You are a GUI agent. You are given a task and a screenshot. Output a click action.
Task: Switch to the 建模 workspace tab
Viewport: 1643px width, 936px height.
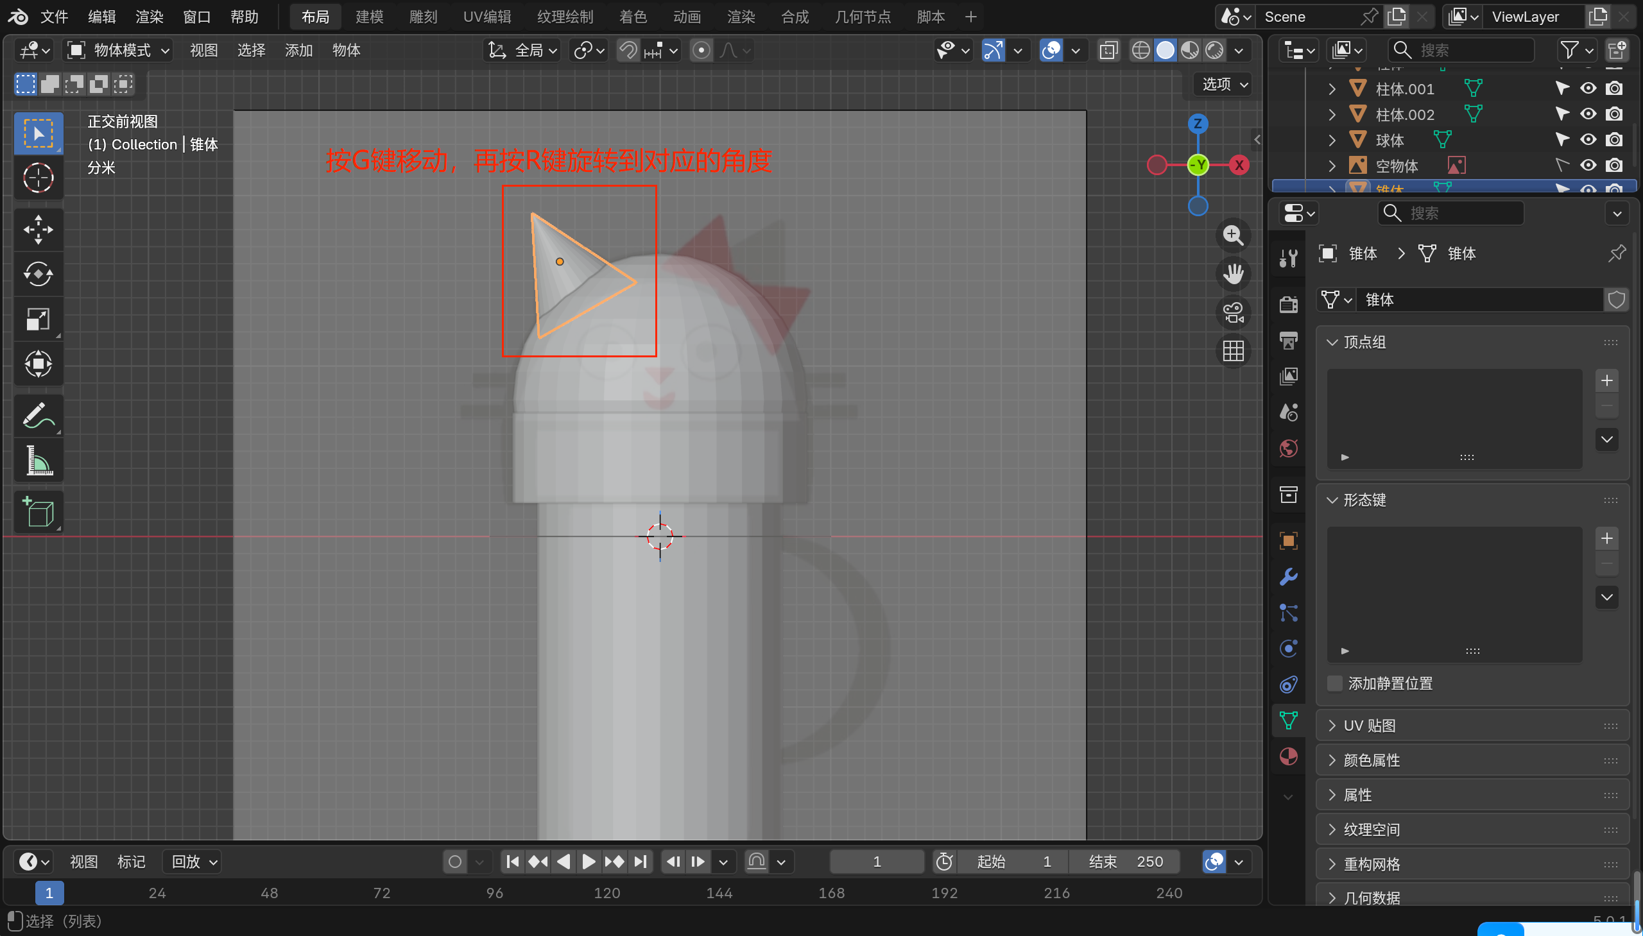click(369, 17)
